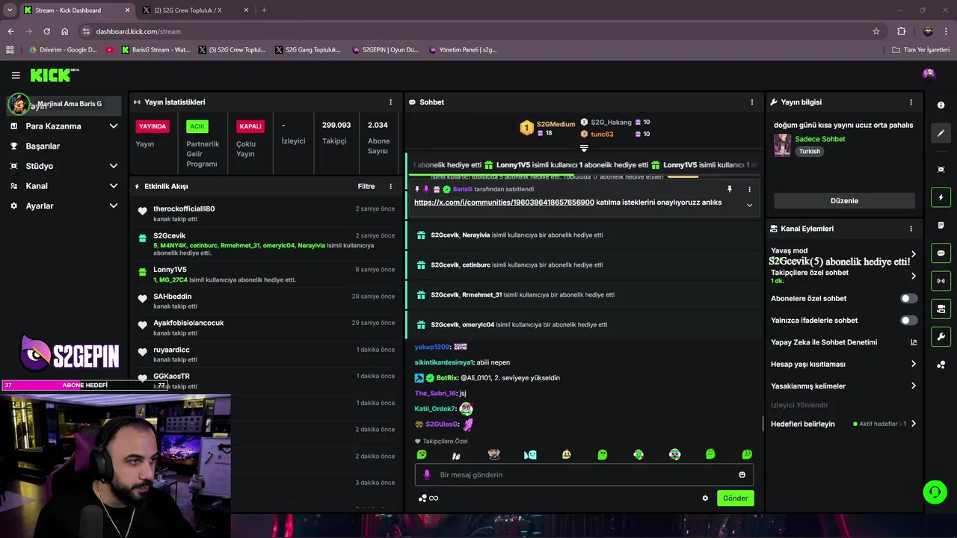Click the green headset support button
This screenshot has width=957, height=538.
pyautogui.click(x=935, y=492)
